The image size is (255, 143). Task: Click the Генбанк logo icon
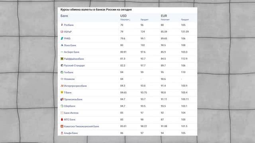[x=62, y=72]
